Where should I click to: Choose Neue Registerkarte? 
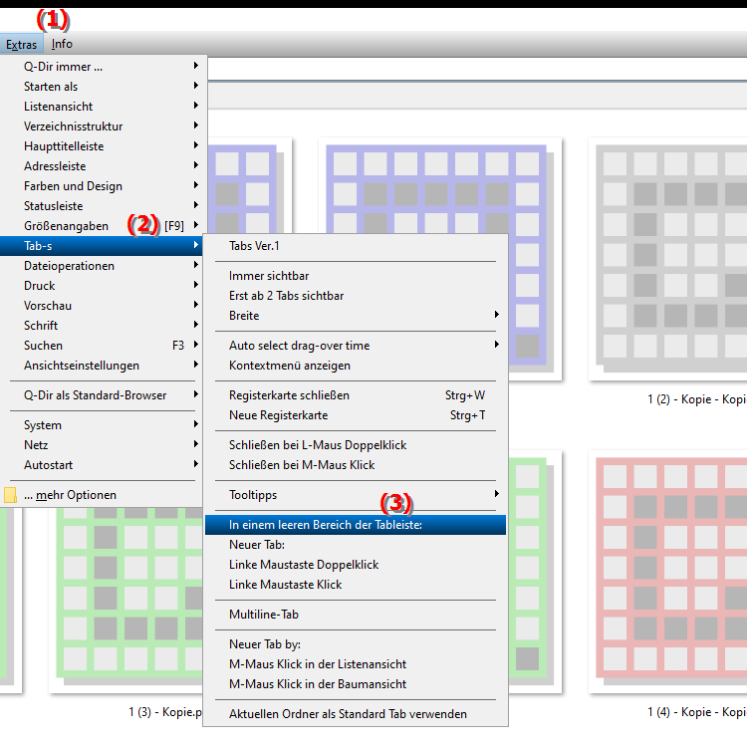[278, 415]
